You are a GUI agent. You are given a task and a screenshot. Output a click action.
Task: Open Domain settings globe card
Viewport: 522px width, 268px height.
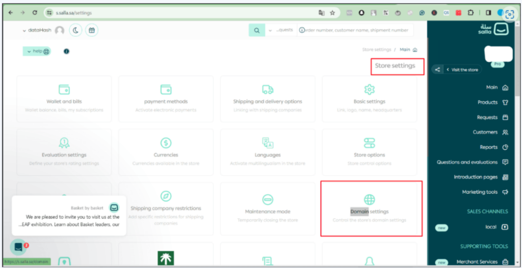point(371,209)
